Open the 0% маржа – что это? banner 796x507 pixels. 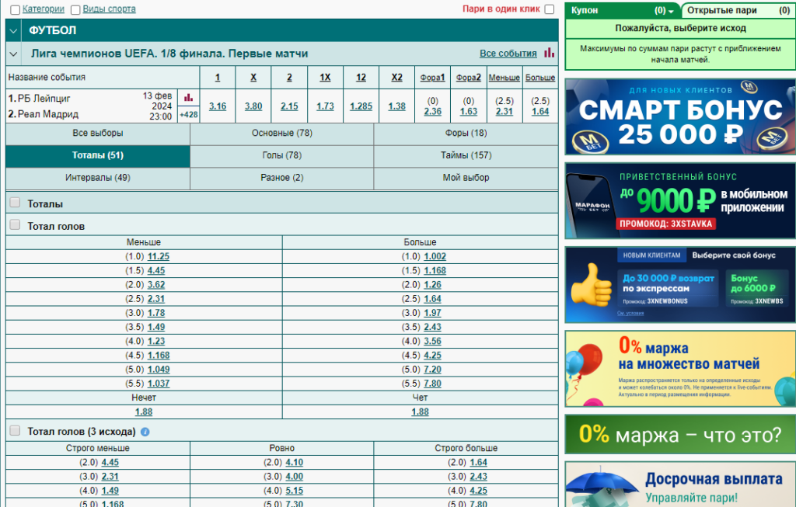[x=680, y=435]
